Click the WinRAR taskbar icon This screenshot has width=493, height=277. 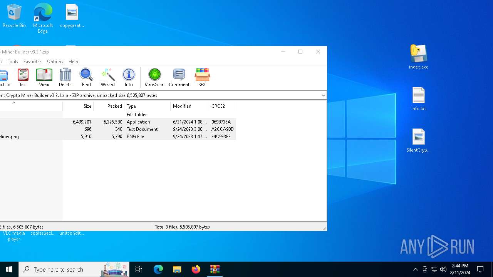pyautogui.click(x=215, y=269)
